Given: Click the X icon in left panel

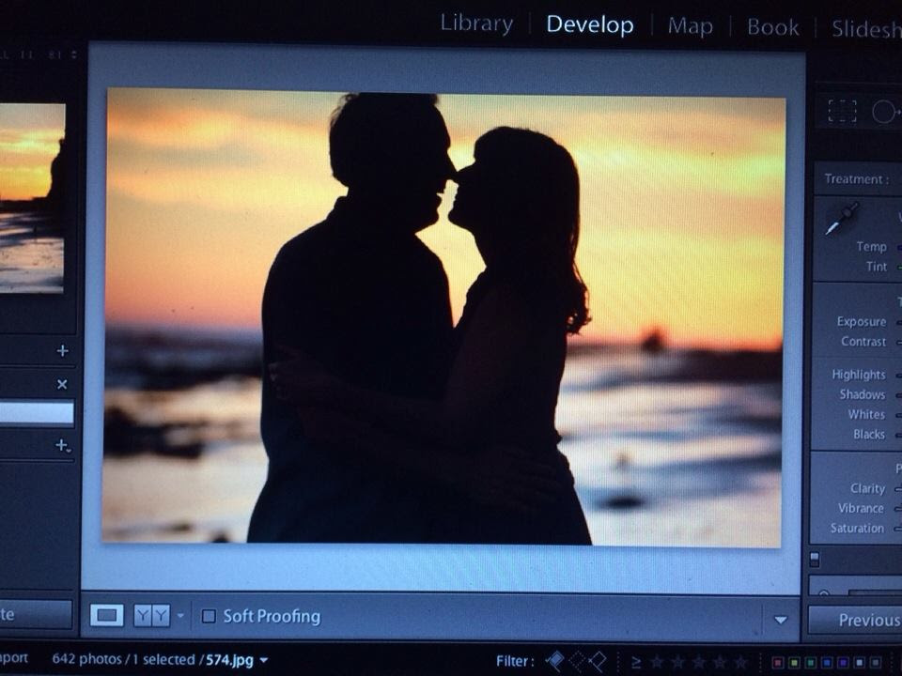Looking at the screenshot, I should point(62,384).
